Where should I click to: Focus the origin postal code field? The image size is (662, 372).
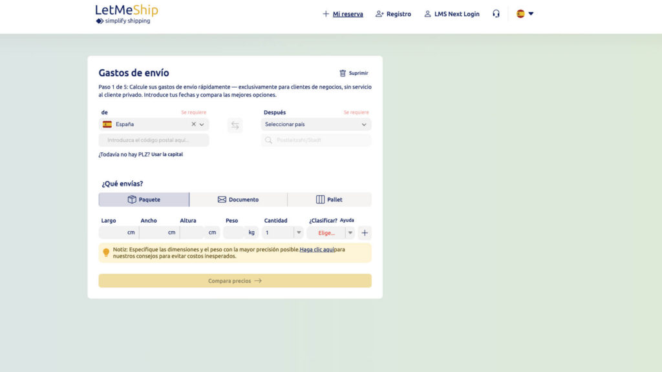(154, 140)
